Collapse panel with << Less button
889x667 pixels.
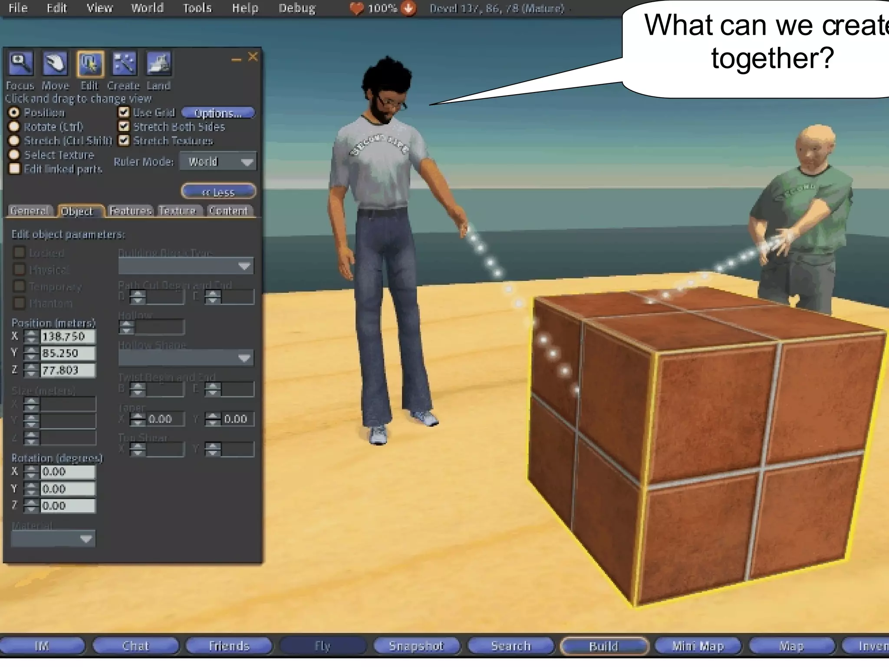pos(218,192)
